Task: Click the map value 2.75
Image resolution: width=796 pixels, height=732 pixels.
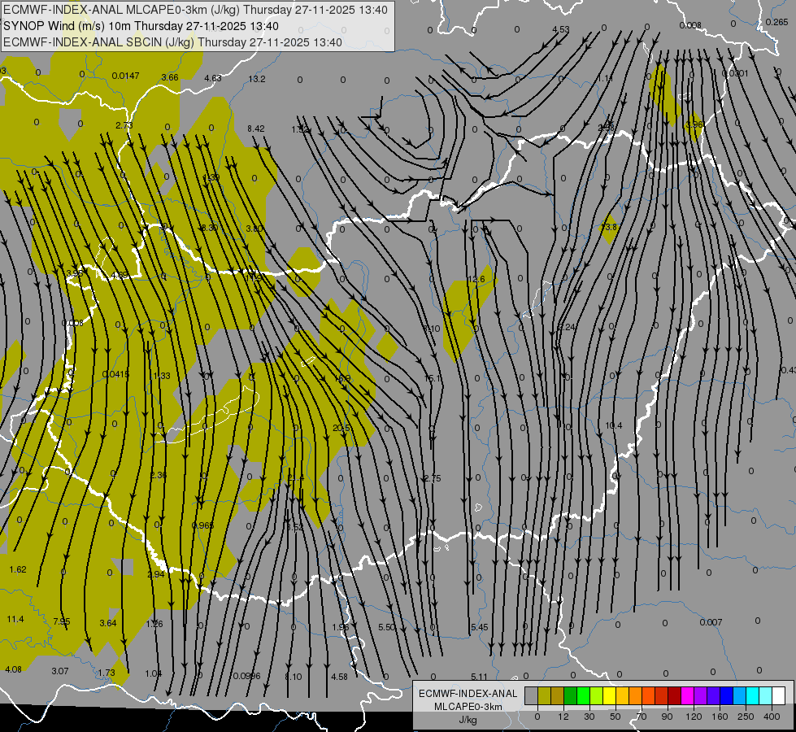Action: click(433, 478)
